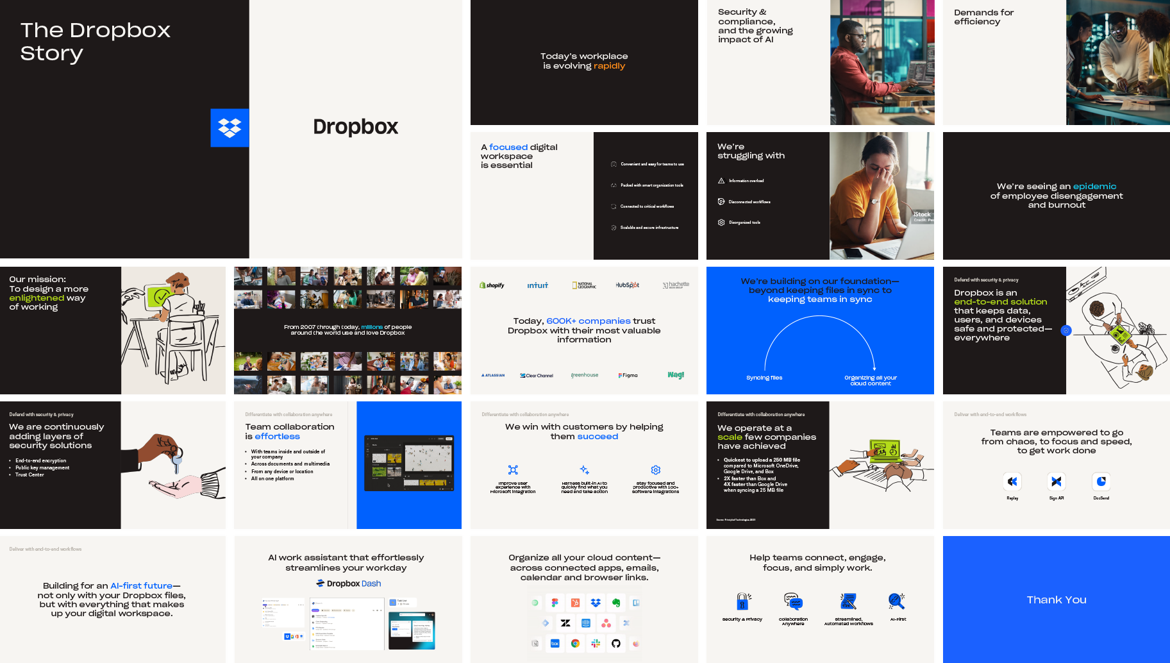
Task: Select the Stay focused and productive icon
Action: coord(655,470)
